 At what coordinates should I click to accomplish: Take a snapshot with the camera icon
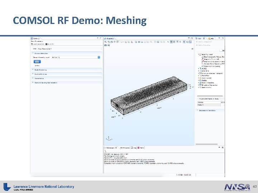click(105, 45)
